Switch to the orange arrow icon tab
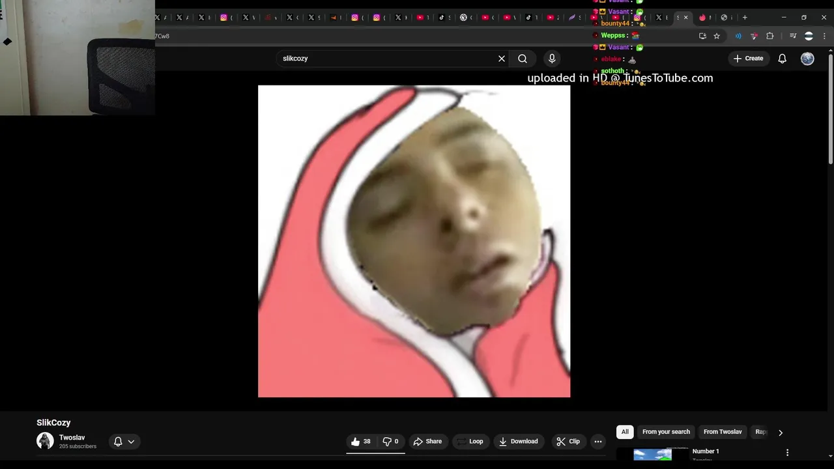Screen dimensions: 834x469 tap(333, 18)
